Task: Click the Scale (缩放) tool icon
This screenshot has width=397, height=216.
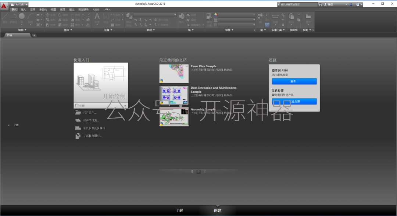Action: (60, 25)
